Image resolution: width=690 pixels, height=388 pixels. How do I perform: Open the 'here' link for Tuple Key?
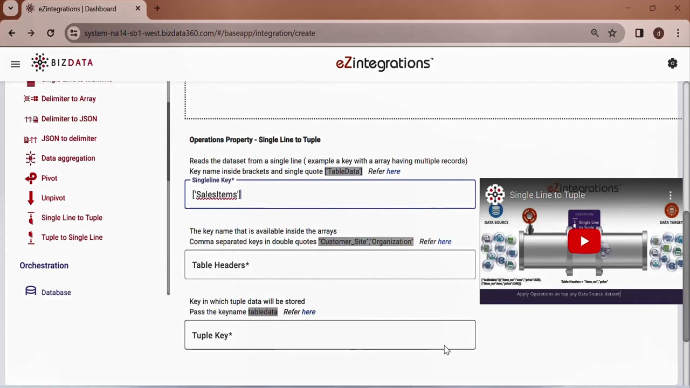(x=308, y=312)
